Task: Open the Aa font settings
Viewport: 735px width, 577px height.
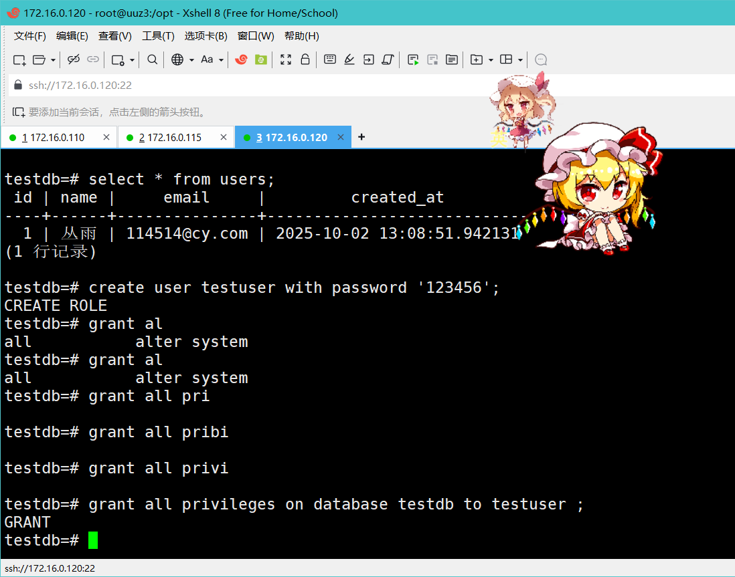Action: tap(207, 60)
